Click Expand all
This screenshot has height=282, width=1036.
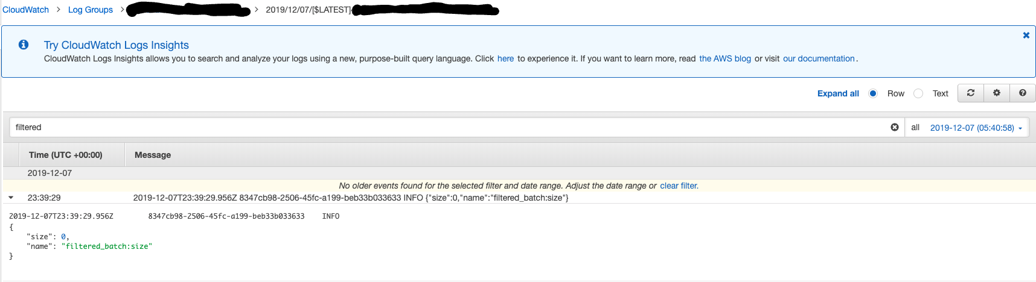pos(838,93)
